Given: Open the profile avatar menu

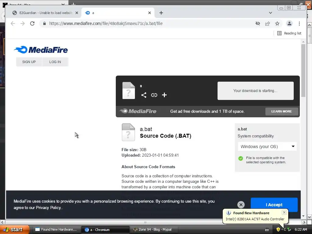Looking at the screenshot, I should coord(289,23).
